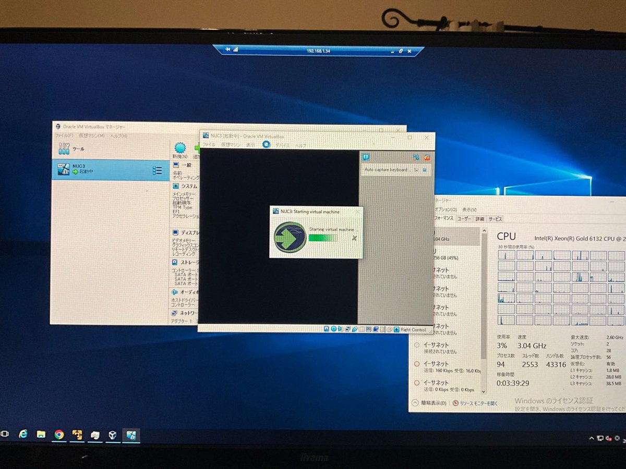Click the orange delete notifications icon in VM panel
This screenshot has width=626, height=469.
coord(427,157)
